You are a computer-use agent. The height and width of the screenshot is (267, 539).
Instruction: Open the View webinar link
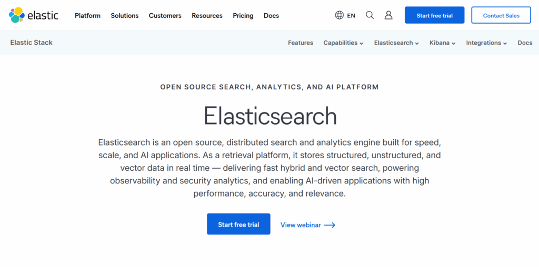[x=308, y=225]
